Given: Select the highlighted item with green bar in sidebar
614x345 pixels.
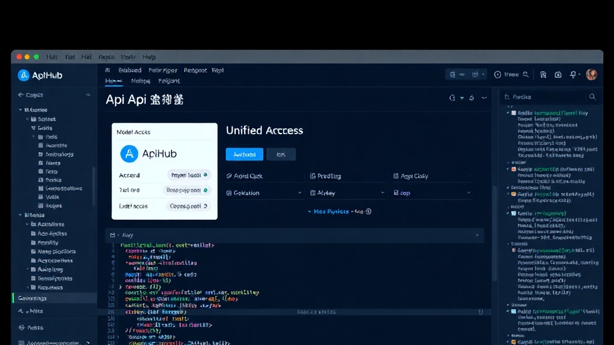Looking at the screenshot, I should 55,298.
